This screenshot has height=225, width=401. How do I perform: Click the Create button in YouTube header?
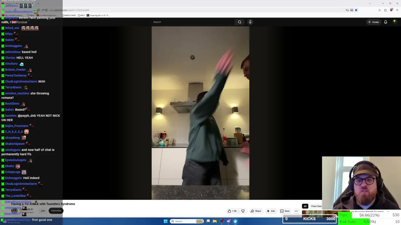pos(373,22)
